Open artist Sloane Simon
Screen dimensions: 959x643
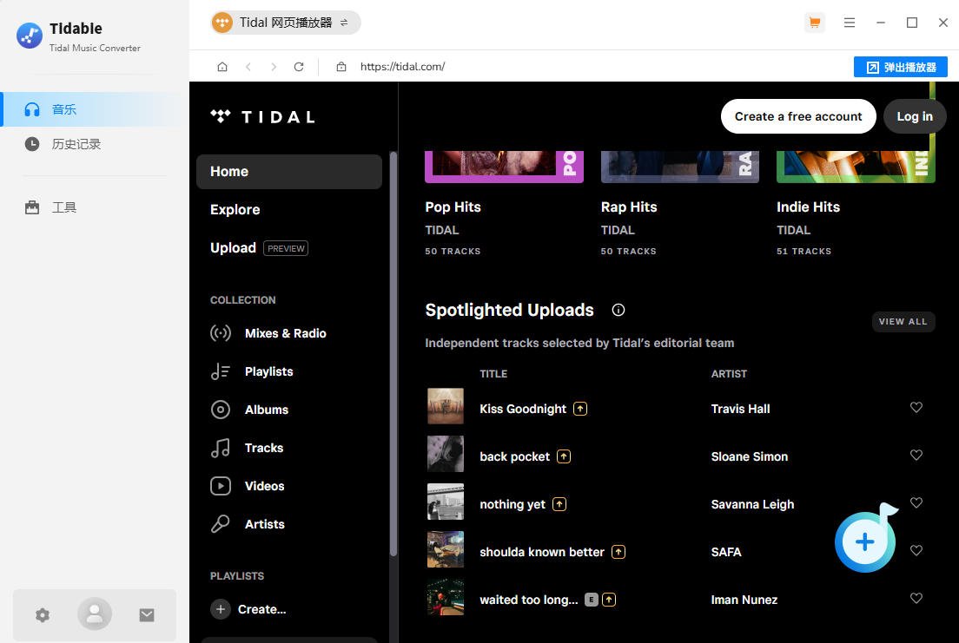point(749,456)
